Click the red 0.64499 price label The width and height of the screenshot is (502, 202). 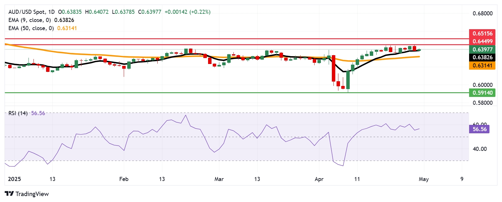coord(482,41)
